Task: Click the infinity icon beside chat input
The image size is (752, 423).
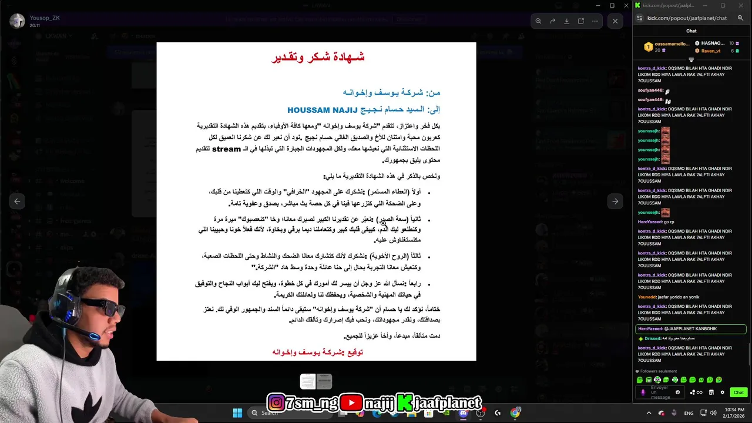Action: [x=700, y=392]
